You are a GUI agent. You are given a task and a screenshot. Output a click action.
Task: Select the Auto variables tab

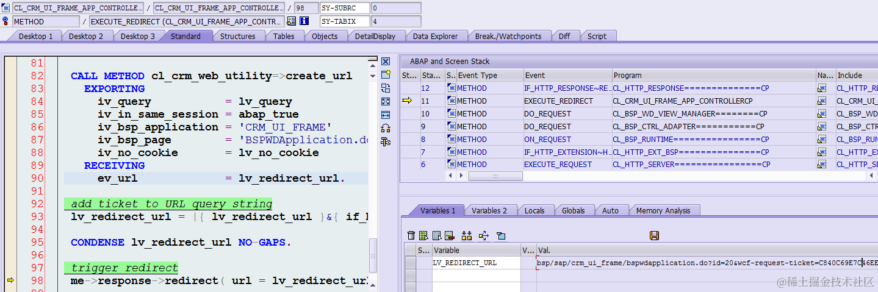611,210
